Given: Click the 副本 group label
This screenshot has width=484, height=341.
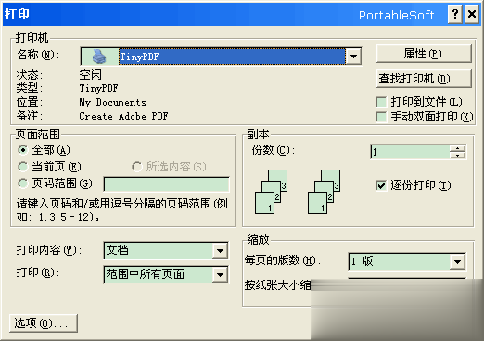Looking at the screenshot, I should tap(258, 134).
